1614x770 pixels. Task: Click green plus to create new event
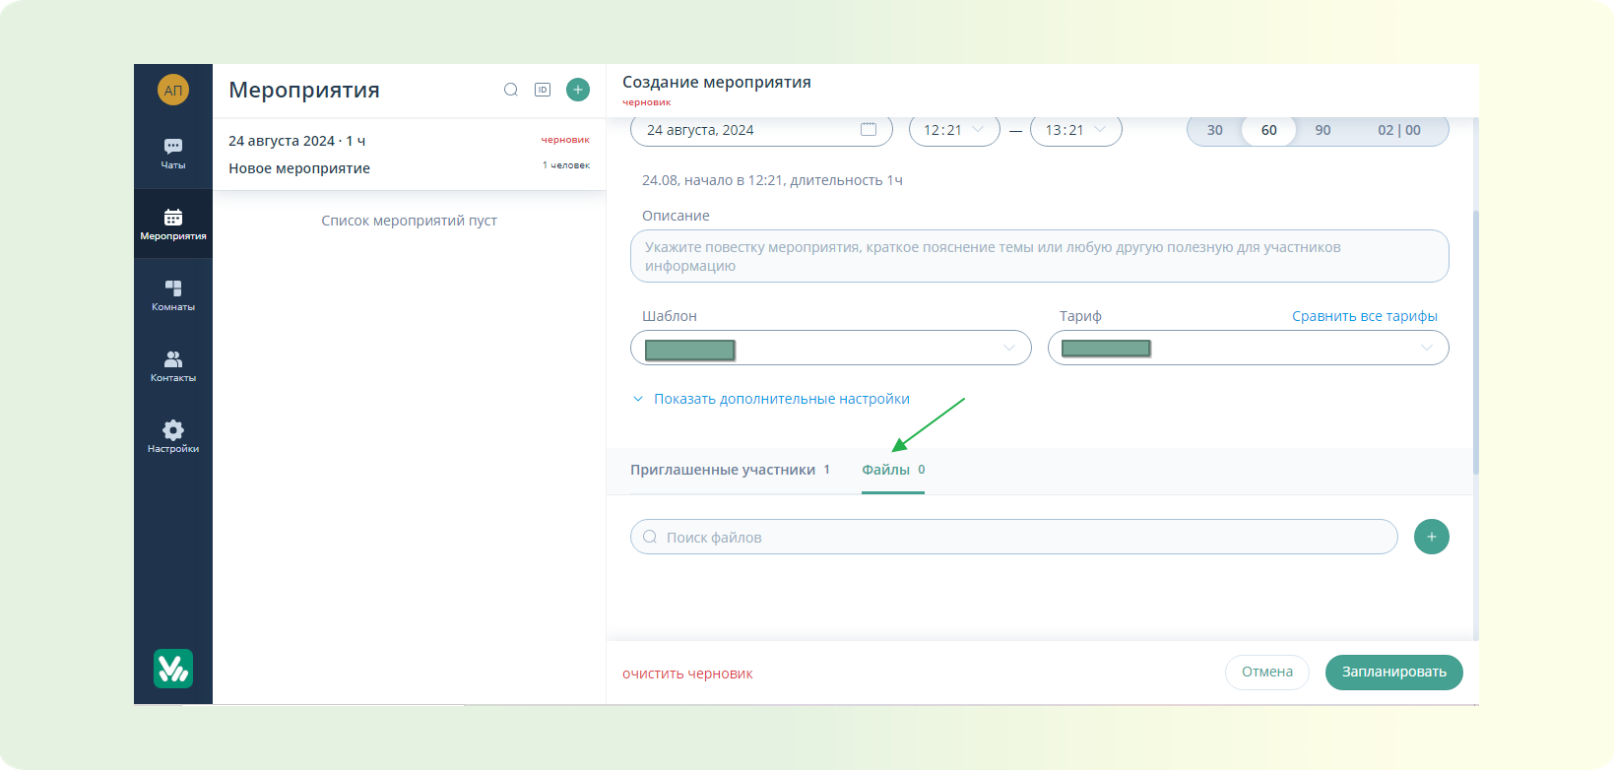click(x=578, y=90)
